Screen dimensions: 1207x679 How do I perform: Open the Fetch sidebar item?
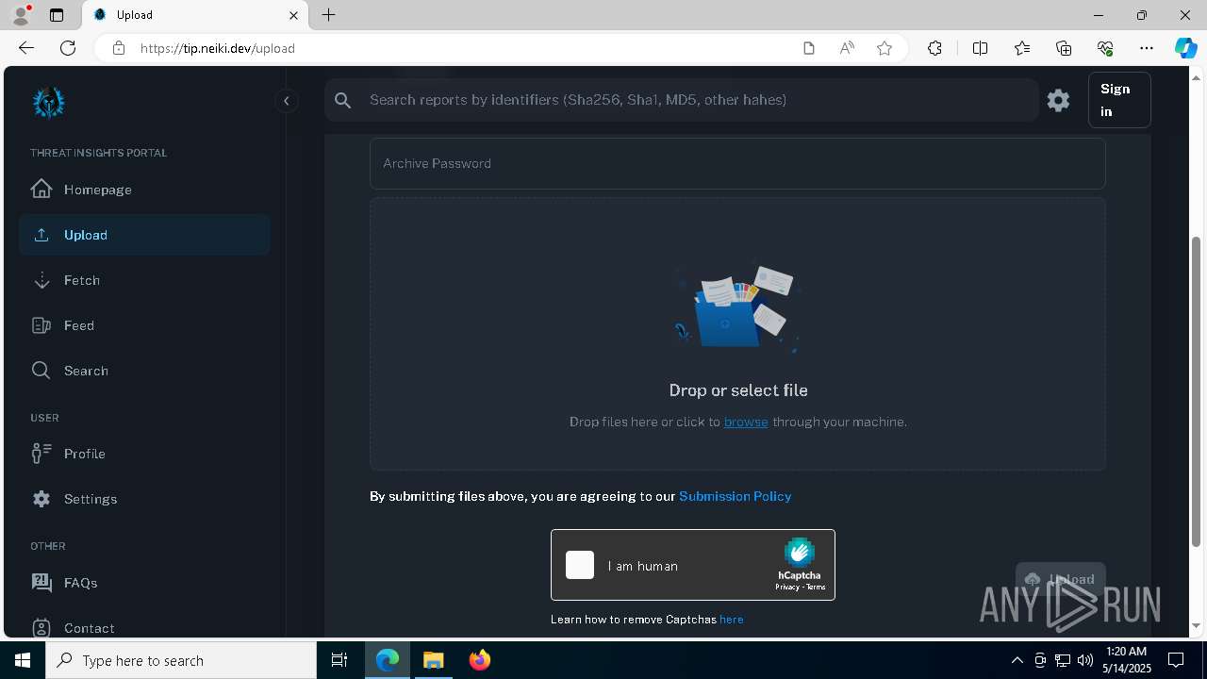(144, 280)
